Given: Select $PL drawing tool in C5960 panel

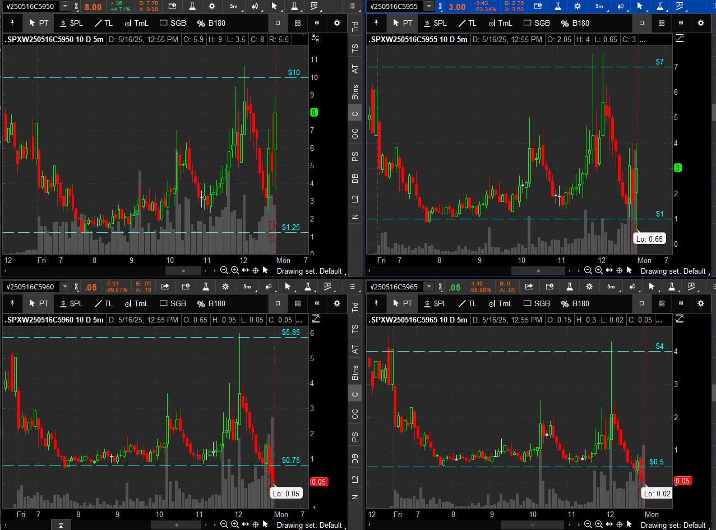Looking at the screenshot, I should tap(71, 303).
